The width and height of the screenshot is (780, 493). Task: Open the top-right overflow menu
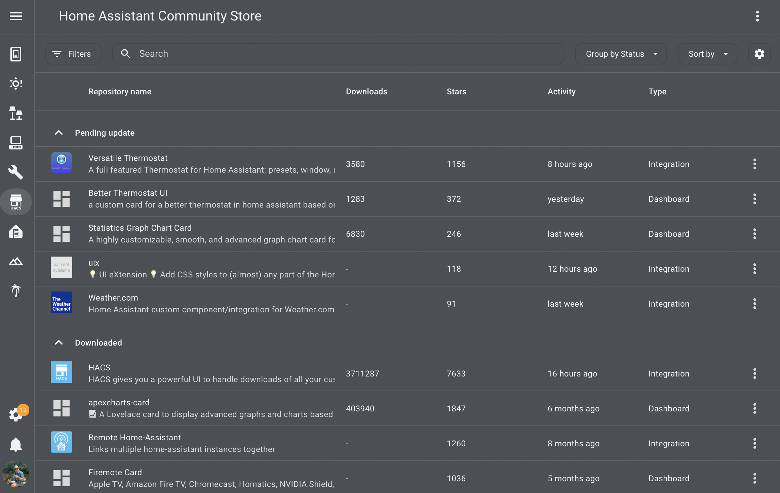[x=757, y=16]
